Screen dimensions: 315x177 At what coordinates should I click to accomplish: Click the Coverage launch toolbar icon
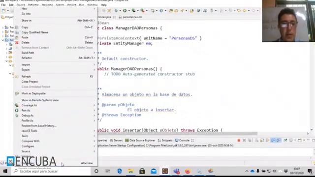(133, 10)
